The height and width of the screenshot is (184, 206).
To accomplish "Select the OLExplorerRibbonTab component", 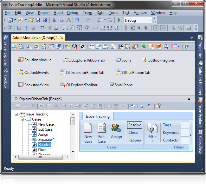I will pos(84,60).
